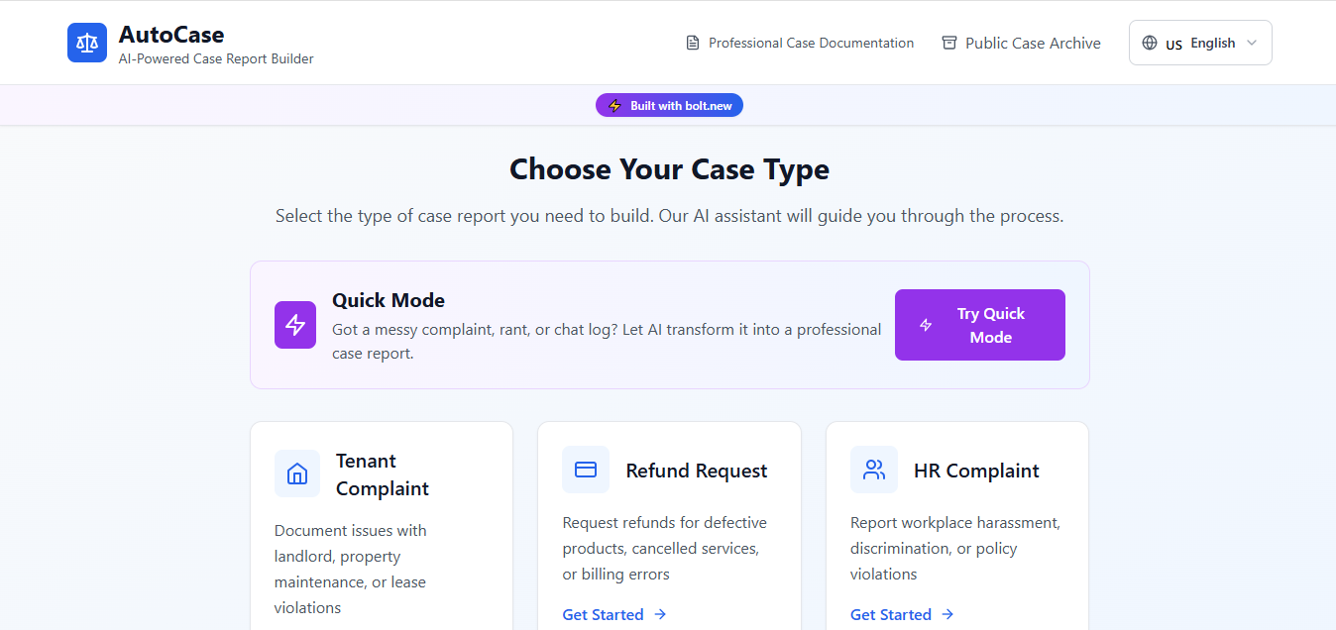This screenshot has height=630, width=1336.
Task: Select the Tenant Complaint card
Action: pos(382,525)
